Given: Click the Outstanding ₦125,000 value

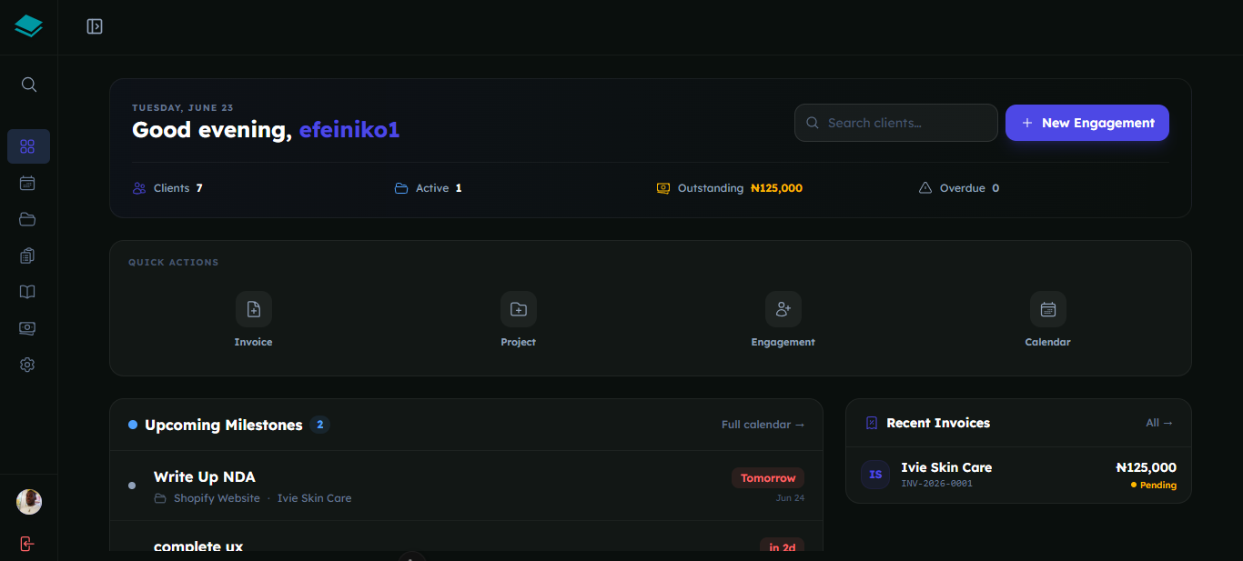Looking at the screenshot, I should point(777,188).
